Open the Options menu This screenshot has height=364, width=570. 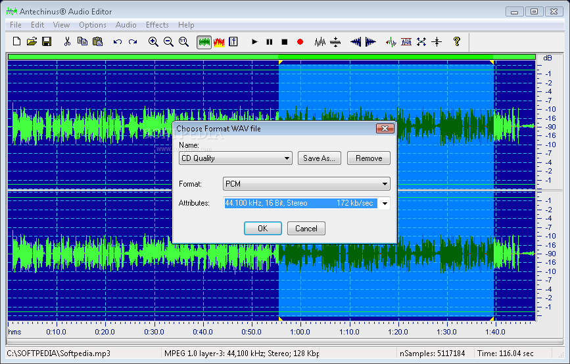pos(93,25)
